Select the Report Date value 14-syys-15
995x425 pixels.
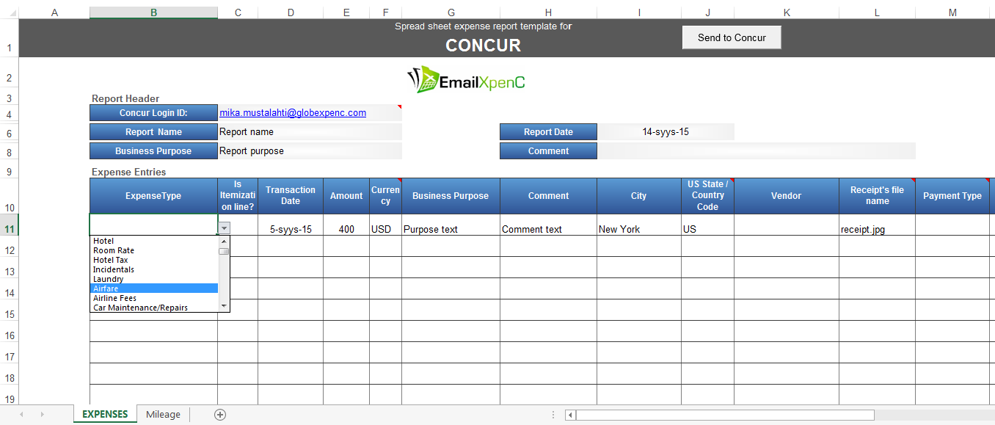click(666, 132)
